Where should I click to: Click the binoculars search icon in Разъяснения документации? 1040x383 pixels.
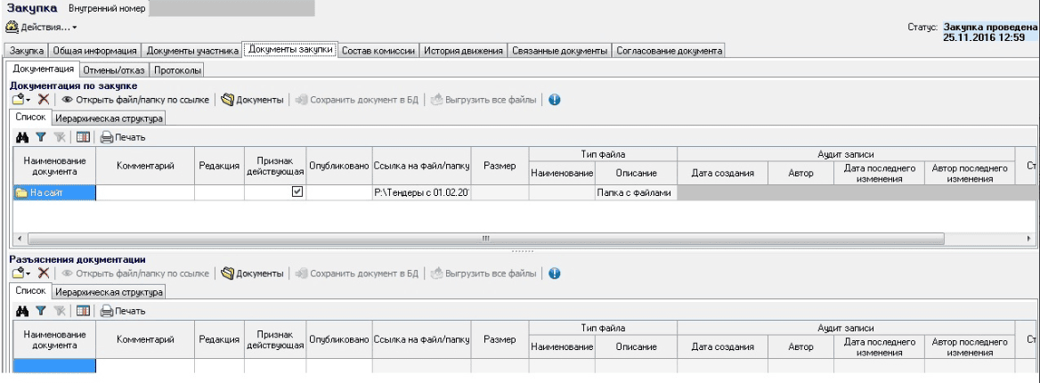[x=20, y=311]
